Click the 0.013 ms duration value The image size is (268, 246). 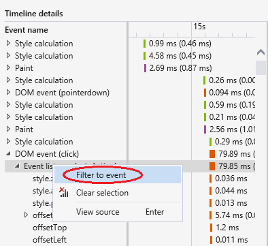[231, 203]
